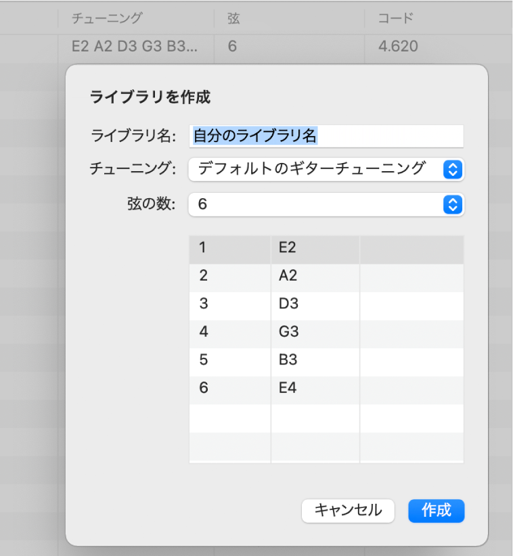Select the D3 note cell for string 3
The width and height of the screenshot is (513, 556).
coord(315,305)
